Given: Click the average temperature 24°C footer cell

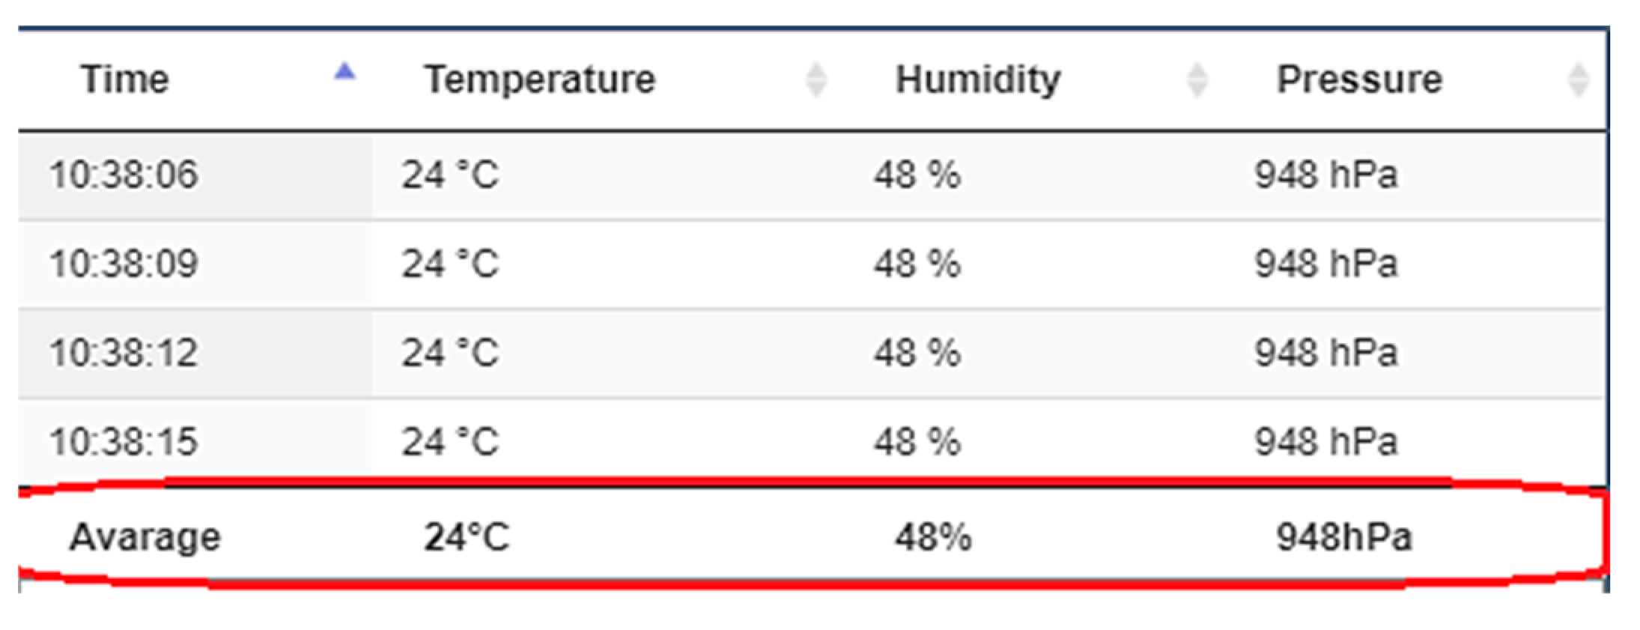Looking at the screenshot, I should click(x=467, y=537).
